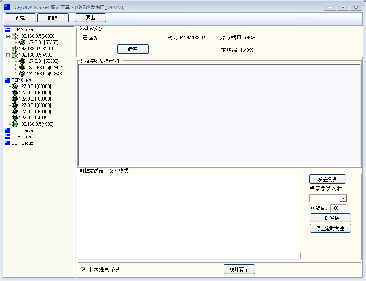Click the green status icon of 127.0.0.1[52355]
Screen dimensions: 366x281
tap(22, 42)
